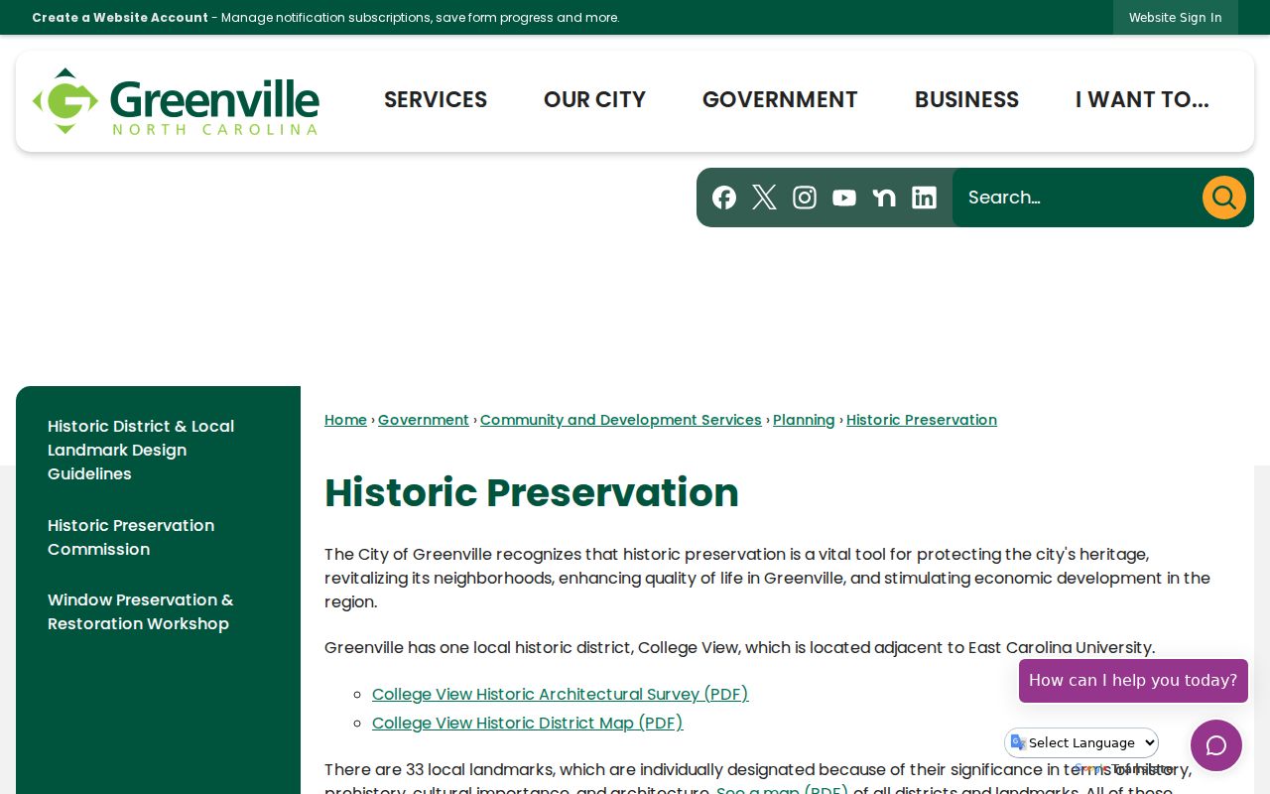Open the Select Language dropdown
Viewport: 1270px width, 794px height.
[1082, 742]
